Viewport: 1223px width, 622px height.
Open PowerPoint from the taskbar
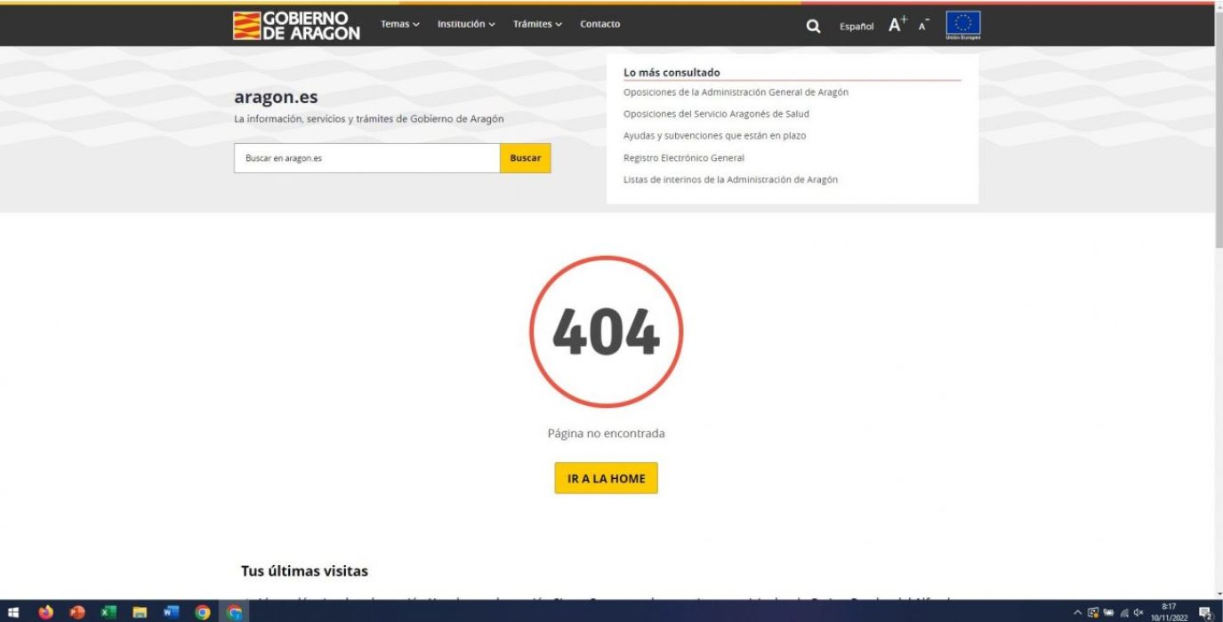coord(77,611)
